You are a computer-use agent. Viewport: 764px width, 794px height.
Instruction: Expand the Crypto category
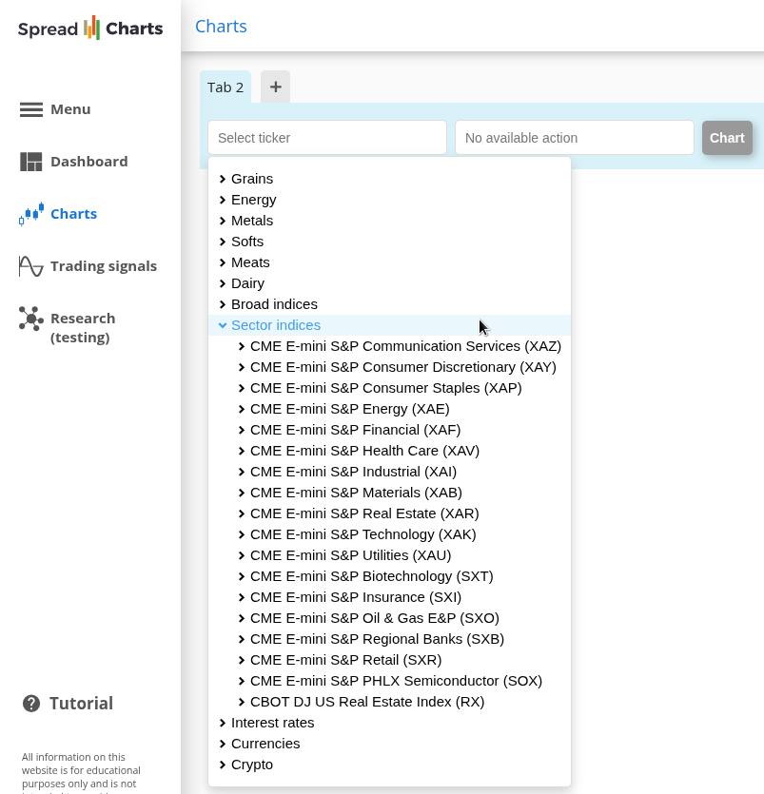pos(251,765)
